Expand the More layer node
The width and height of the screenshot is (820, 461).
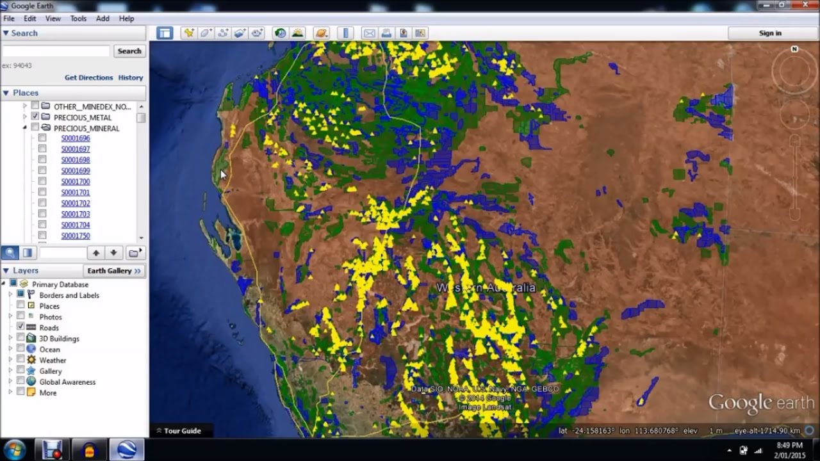(x=10, y=392)
